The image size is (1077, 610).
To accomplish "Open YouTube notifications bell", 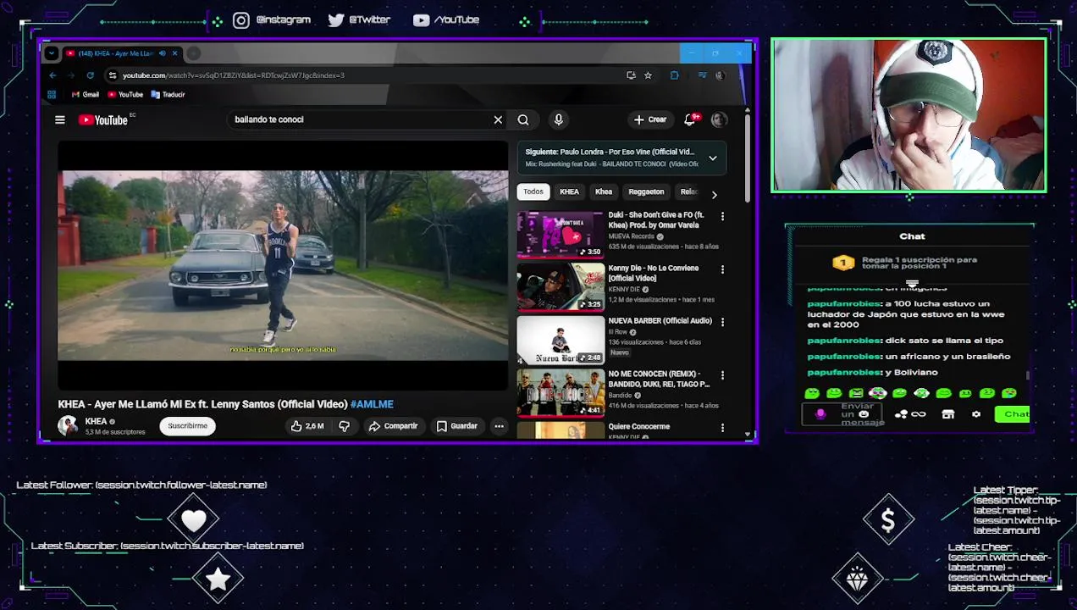I will 689,119.
